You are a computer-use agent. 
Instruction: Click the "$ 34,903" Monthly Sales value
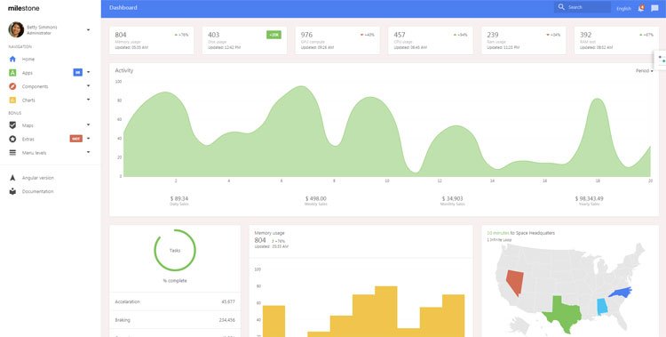click(x=452, y=198)
